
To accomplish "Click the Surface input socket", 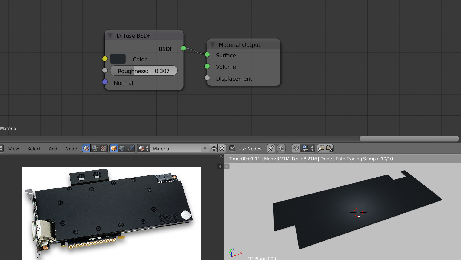I will point(207,54).
